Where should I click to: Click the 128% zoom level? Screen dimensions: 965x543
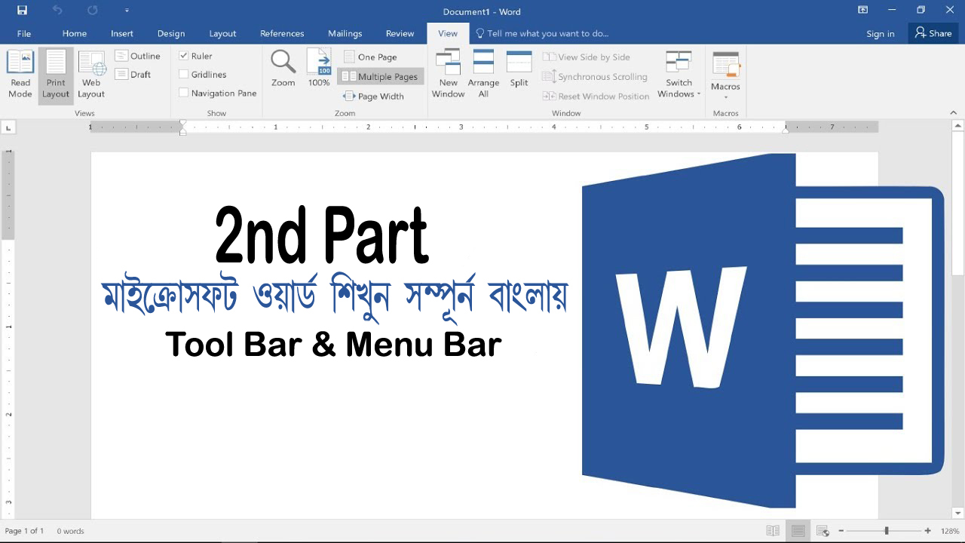pyautogui.click(x=948, y=531)
